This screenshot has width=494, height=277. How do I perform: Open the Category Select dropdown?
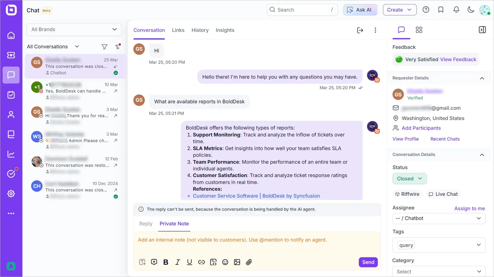[439, 272]
